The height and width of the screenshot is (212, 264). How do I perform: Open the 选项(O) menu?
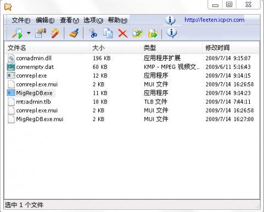93,20
